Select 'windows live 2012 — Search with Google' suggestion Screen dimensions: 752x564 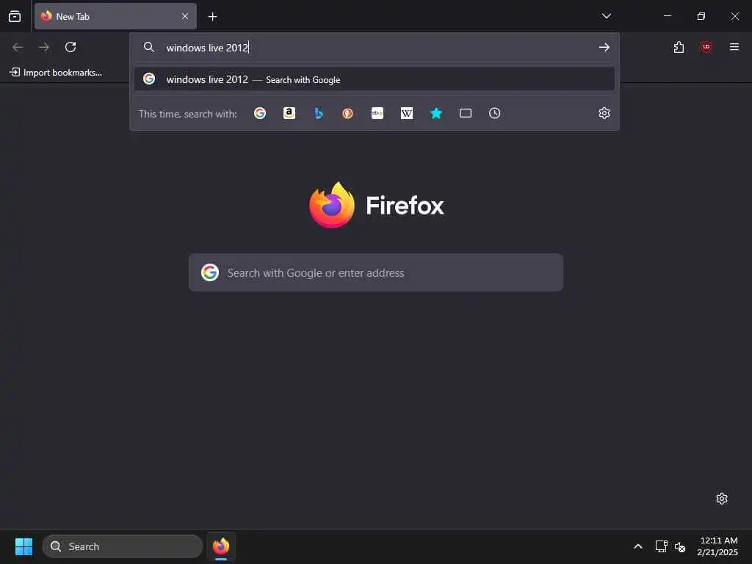[374, 79]
